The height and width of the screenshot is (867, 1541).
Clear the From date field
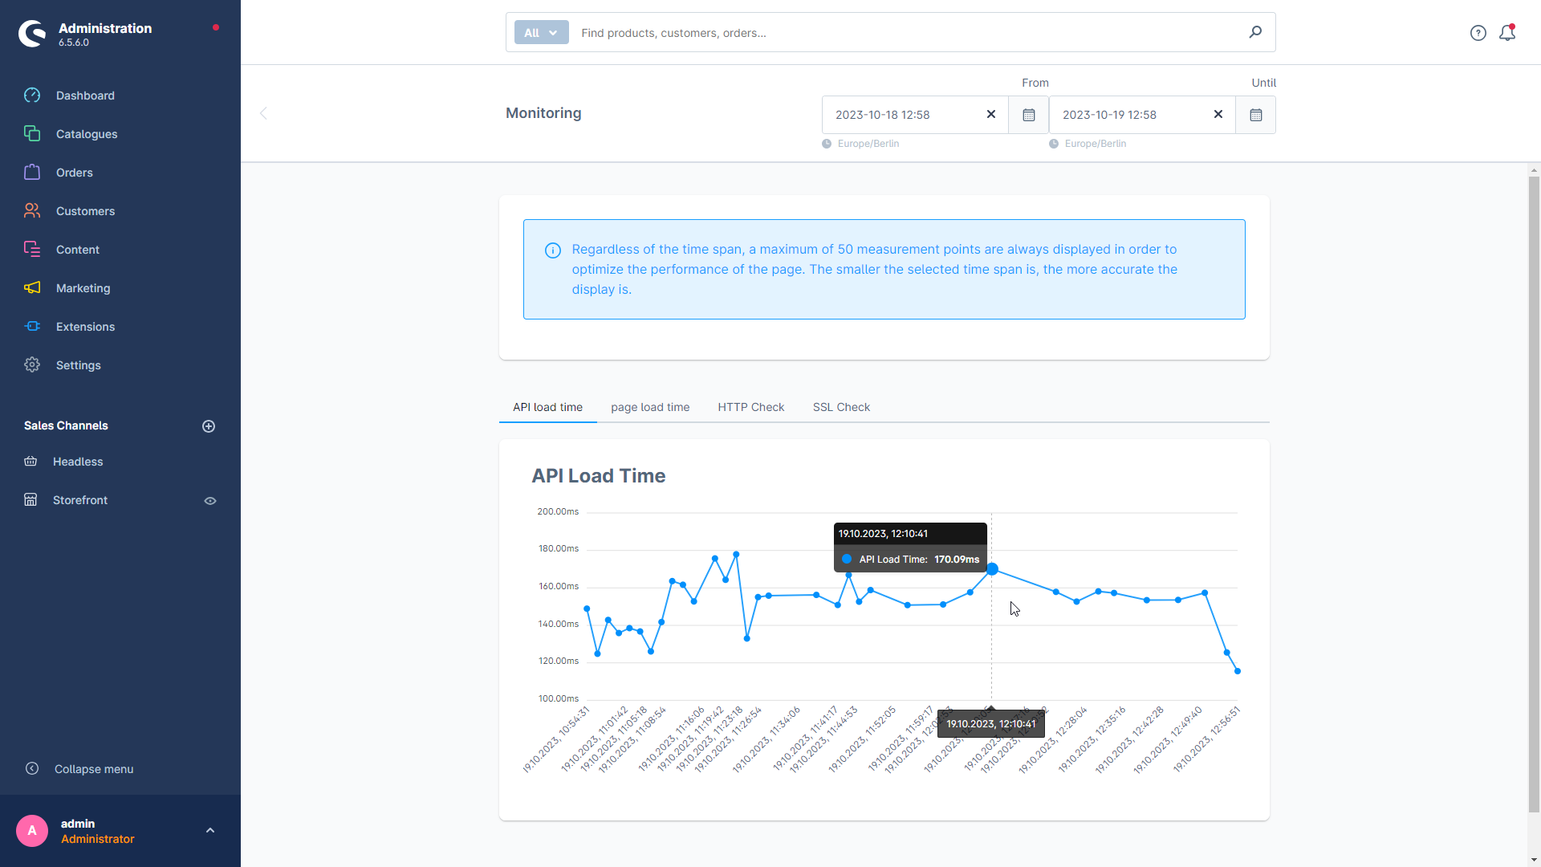pos(990,114)
